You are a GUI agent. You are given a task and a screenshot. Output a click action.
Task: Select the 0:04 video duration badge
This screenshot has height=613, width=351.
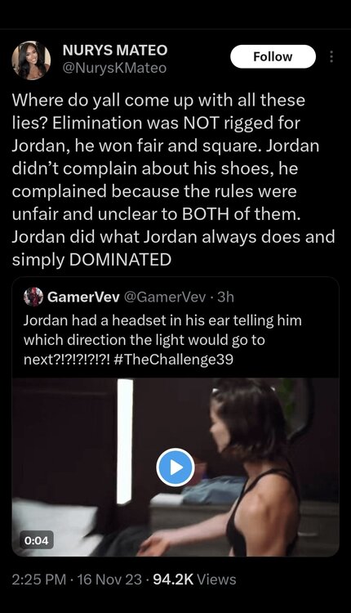tap(36, 541)
